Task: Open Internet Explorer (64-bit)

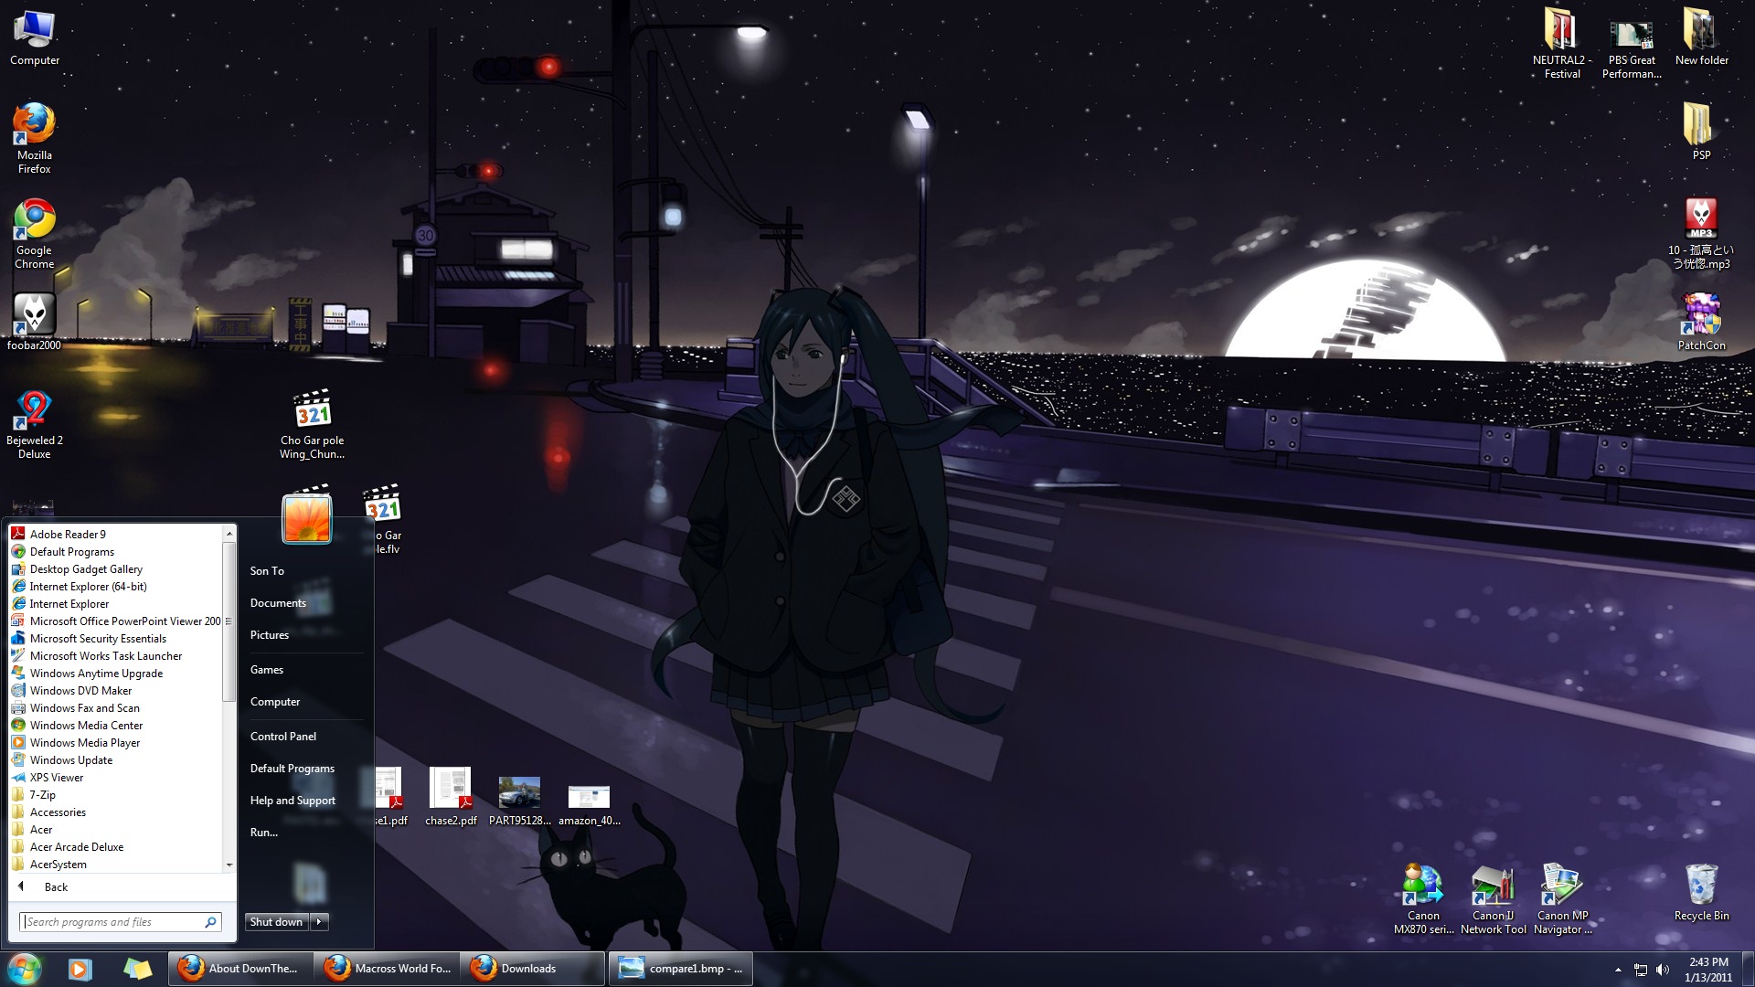Action: (116, 586)
